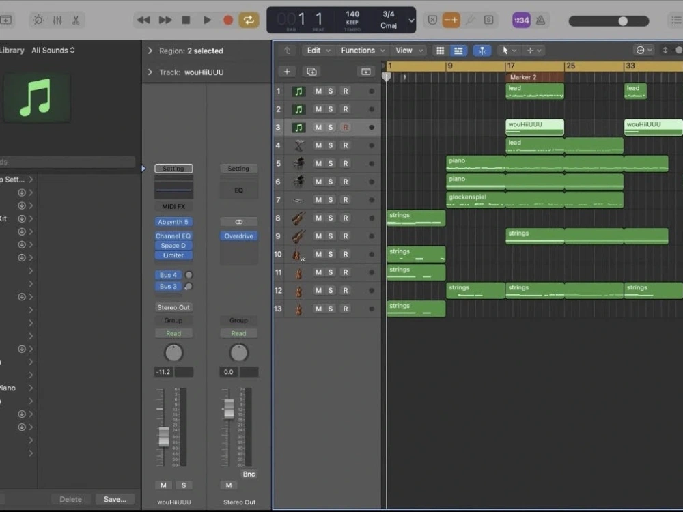Expand the Region inspector disclosure triangle
Viewport: 683px width, 512px height.
click(150, 51)
